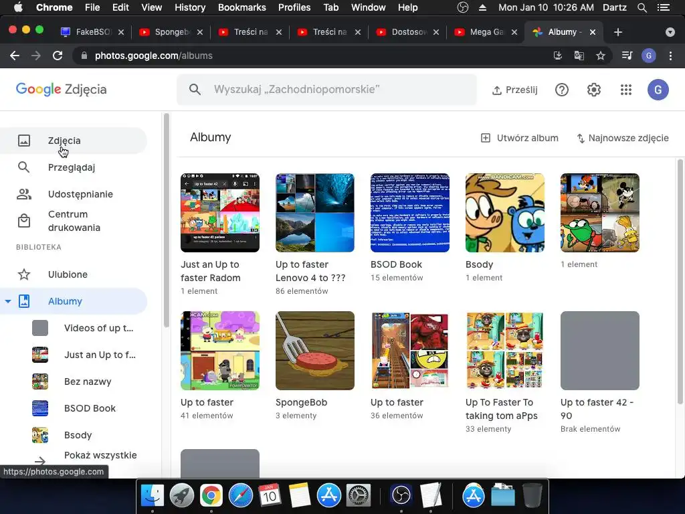
Task: Open the media control icon in Chrome toolbar
Action: pos(627,56)
